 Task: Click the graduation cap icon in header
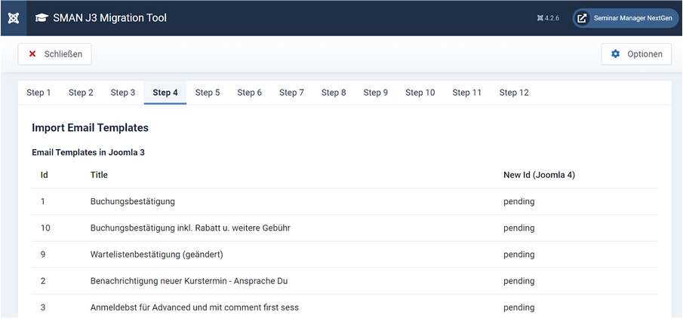pos(42,18)
